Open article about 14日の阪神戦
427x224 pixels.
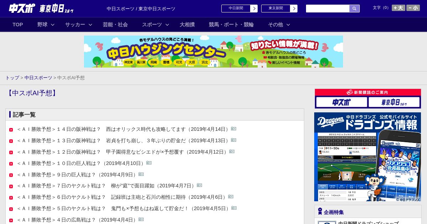[123, 129]
